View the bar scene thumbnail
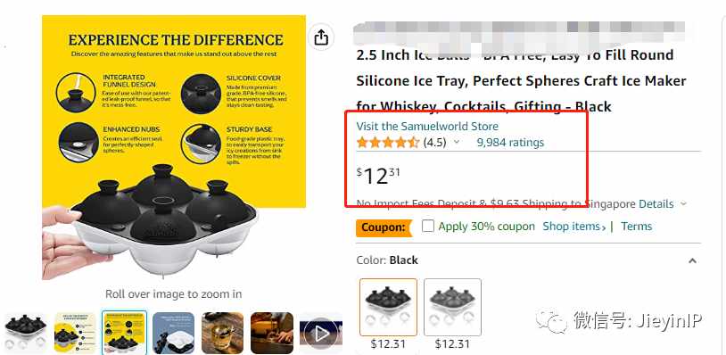Viewport: 726px width, 355px height. 272,333
